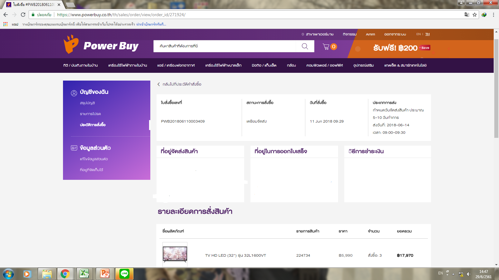Open the Apps grid in bookmarks bar
This screenshot has height=280, width=499.
(5, 24)
